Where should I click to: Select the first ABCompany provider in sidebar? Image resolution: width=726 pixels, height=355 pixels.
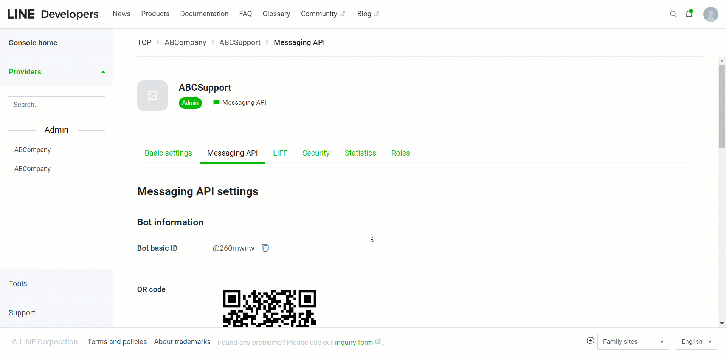pos(33,150)
